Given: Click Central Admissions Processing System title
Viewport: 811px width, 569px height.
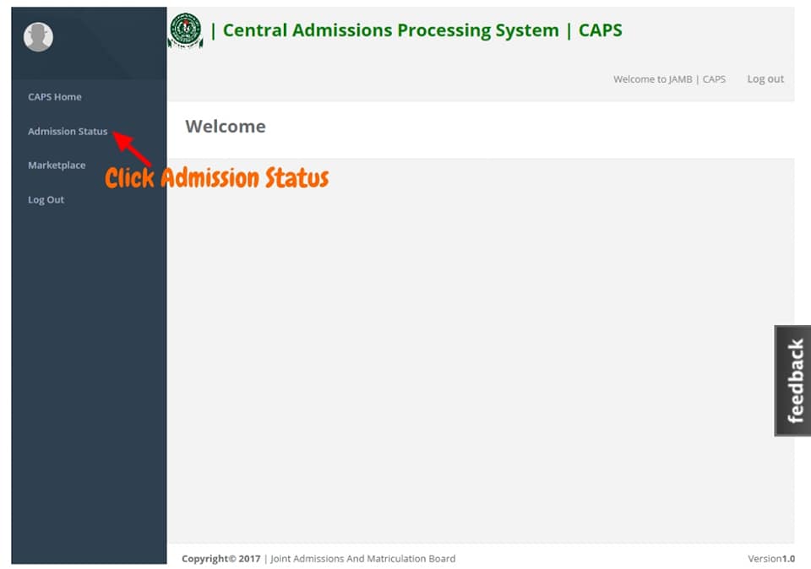Looking at the screenshot, I should 391,30.
